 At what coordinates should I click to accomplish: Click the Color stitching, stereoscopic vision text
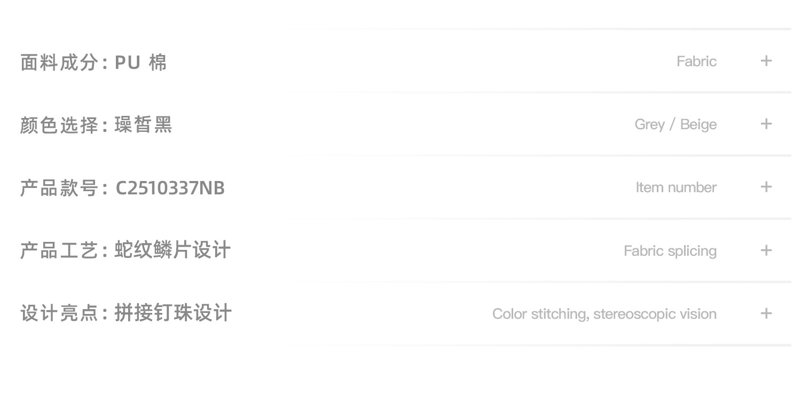coord(604,314)
